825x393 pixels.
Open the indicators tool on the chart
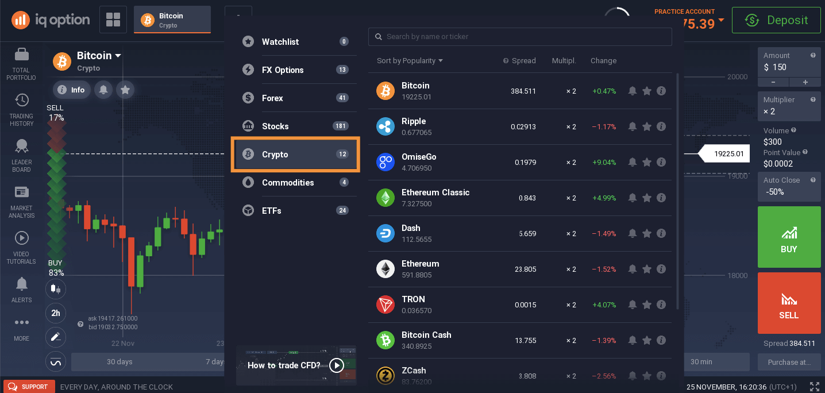[x=55, y=361]
